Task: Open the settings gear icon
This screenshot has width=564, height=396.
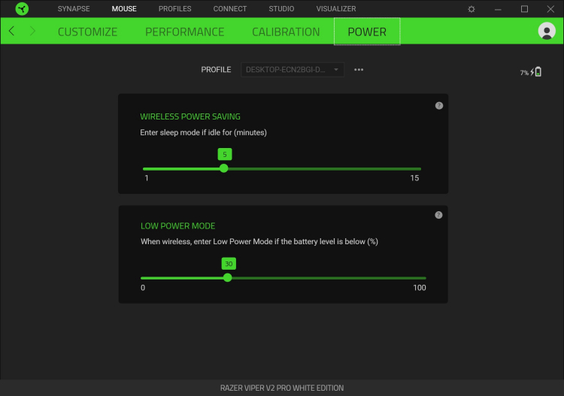Action: click(472, 9)
